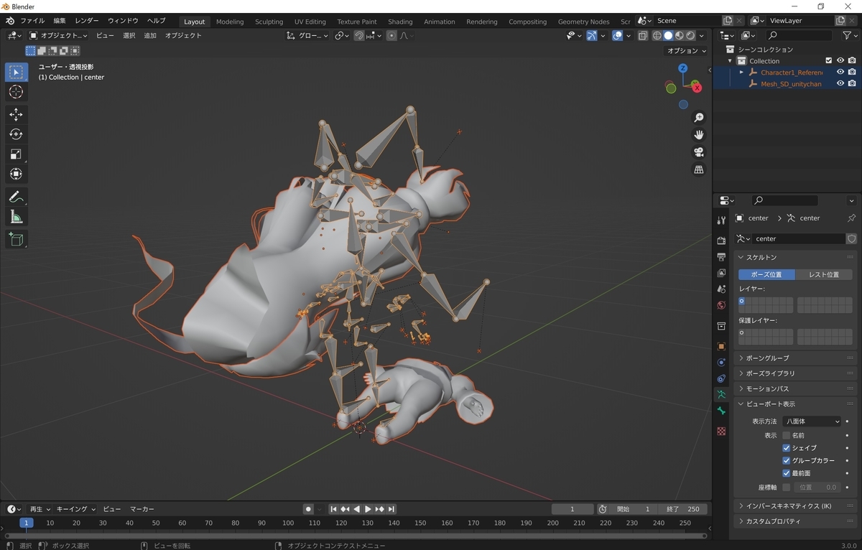
Task: Open the Armature Data properties tab
Action: point(721,394)
